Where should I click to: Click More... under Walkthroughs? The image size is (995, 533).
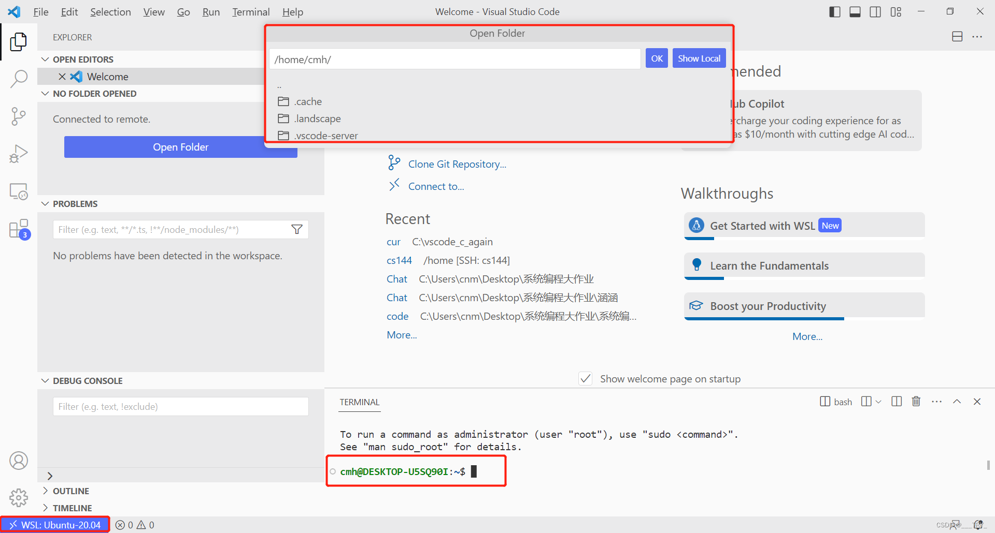[x=807, y=336]
